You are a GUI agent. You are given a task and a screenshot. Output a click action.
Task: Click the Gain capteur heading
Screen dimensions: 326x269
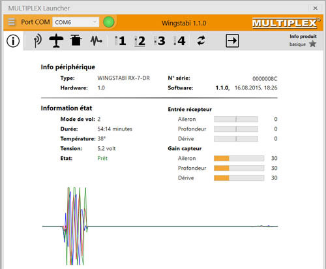(185, 148)
